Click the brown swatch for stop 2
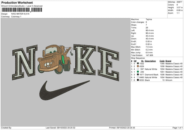 (x=138, y=66)
